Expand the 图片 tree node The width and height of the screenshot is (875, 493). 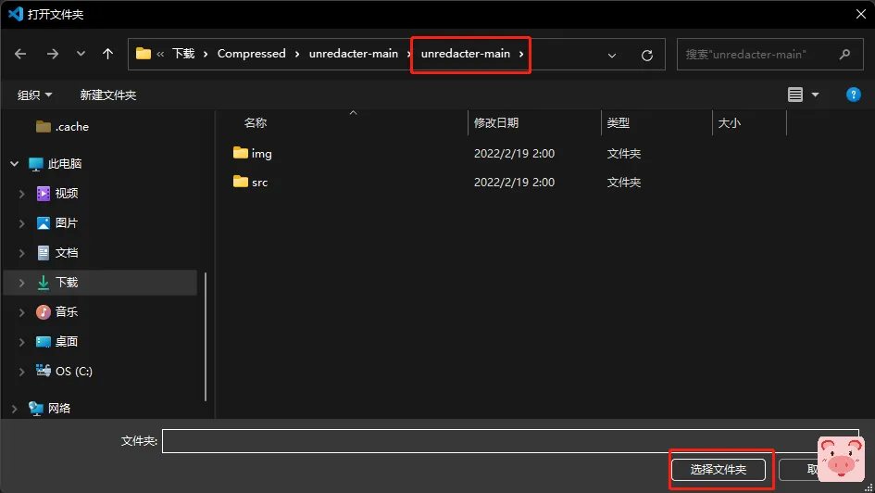[x=22, y=223]
